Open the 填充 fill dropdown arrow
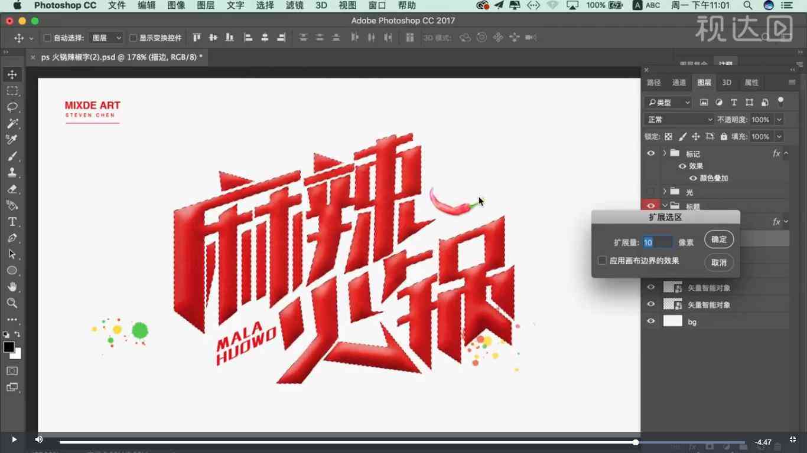This screenshot has width=807, height=453. [779, 136]
